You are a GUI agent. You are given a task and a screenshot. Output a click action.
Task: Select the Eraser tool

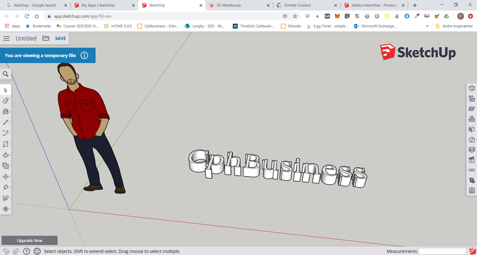[x=6, y=101]
